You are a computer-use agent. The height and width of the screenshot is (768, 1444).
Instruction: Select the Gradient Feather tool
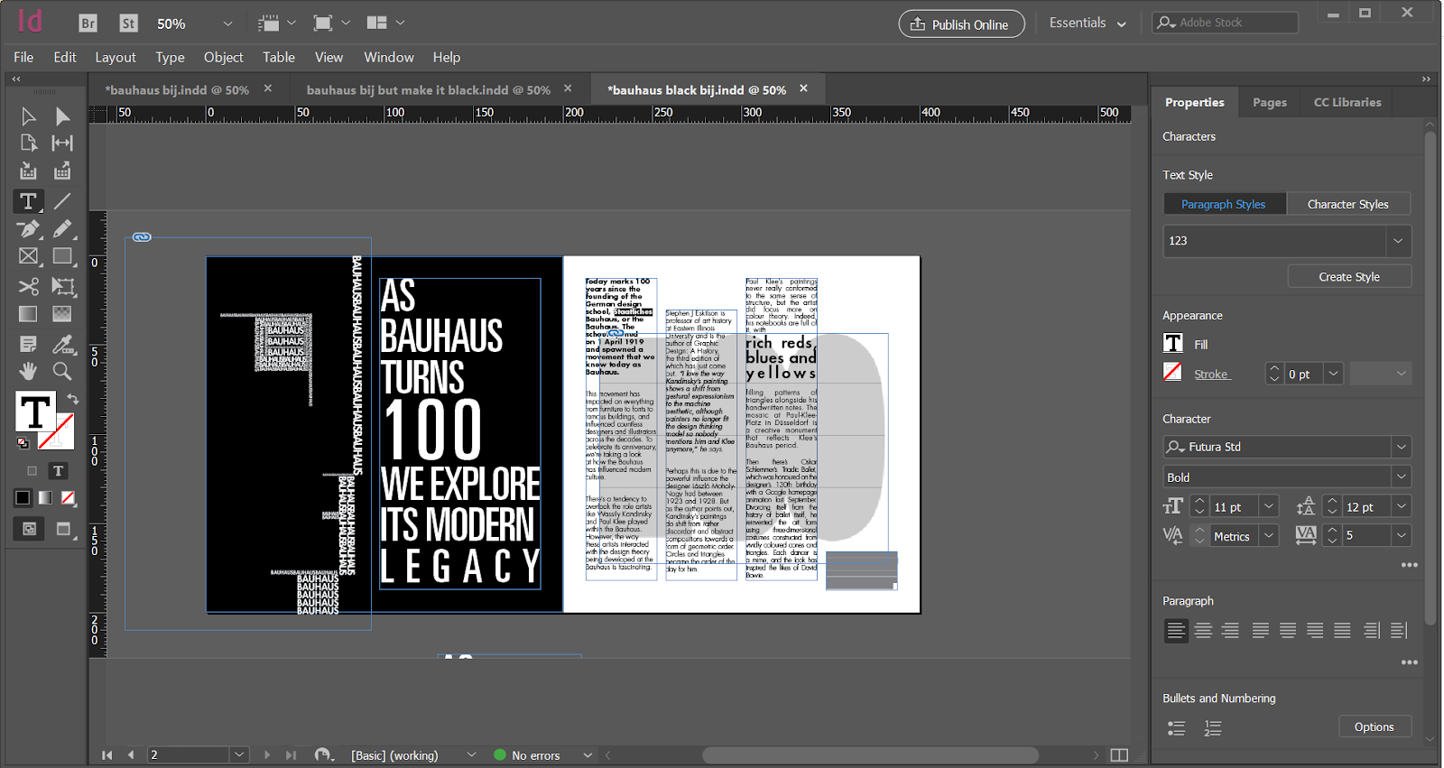pyautogui.click(x=62, y=314)
